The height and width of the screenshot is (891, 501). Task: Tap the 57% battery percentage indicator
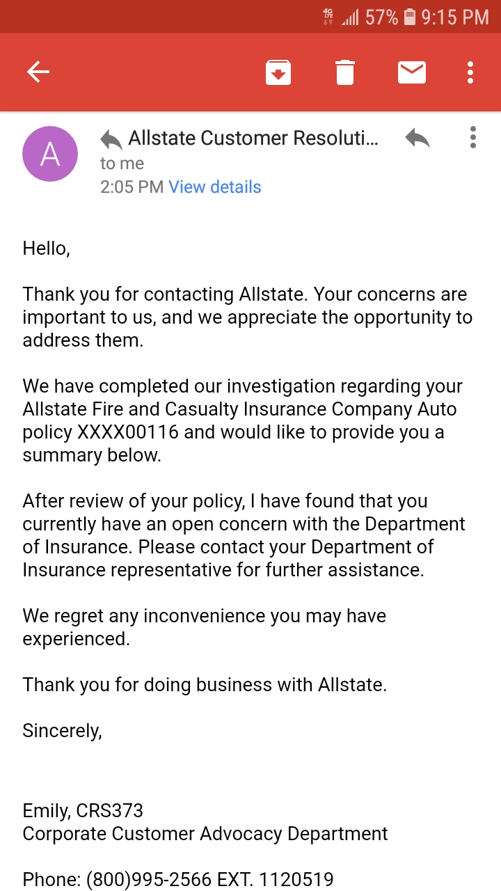tap(381, 17)
